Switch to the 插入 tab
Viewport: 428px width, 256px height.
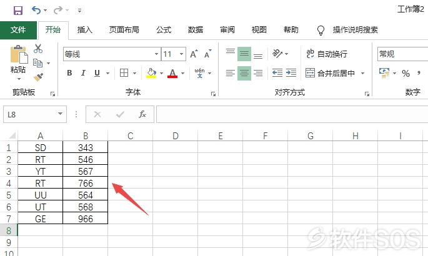(84, 30)
